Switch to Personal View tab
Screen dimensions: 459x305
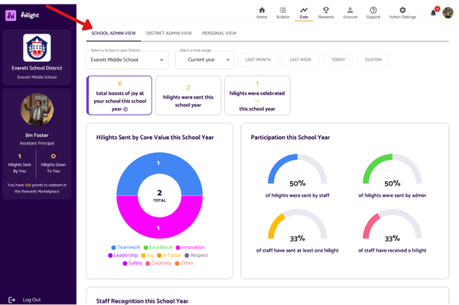click(220, 34)
